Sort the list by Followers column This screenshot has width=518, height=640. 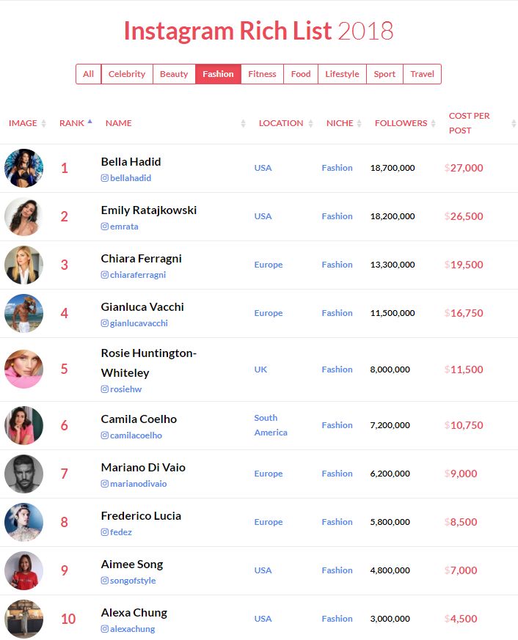401,123
